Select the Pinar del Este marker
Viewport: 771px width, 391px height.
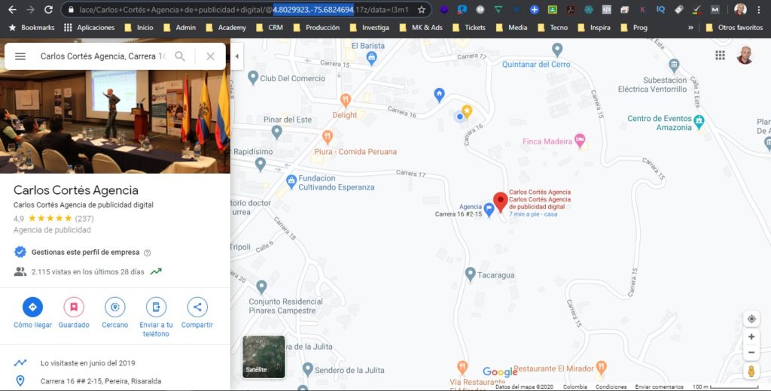277,132
